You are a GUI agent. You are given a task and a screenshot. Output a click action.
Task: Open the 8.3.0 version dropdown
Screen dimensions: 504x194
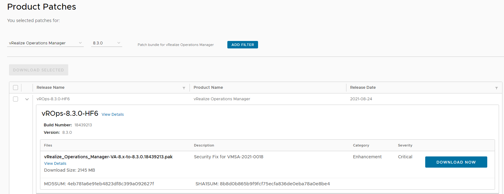point(107,43)
